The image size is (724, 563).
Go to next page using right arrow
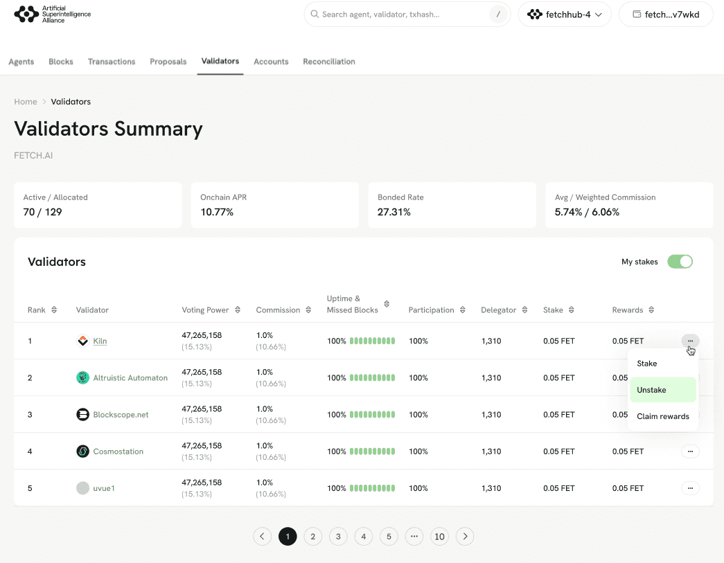click(465, 536)
